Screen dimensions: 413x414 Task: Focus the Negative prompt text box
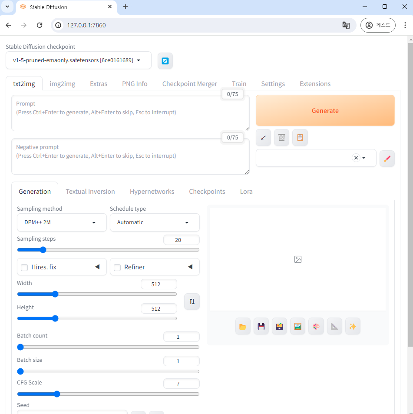pyautogui.click(x=130, y=156)
